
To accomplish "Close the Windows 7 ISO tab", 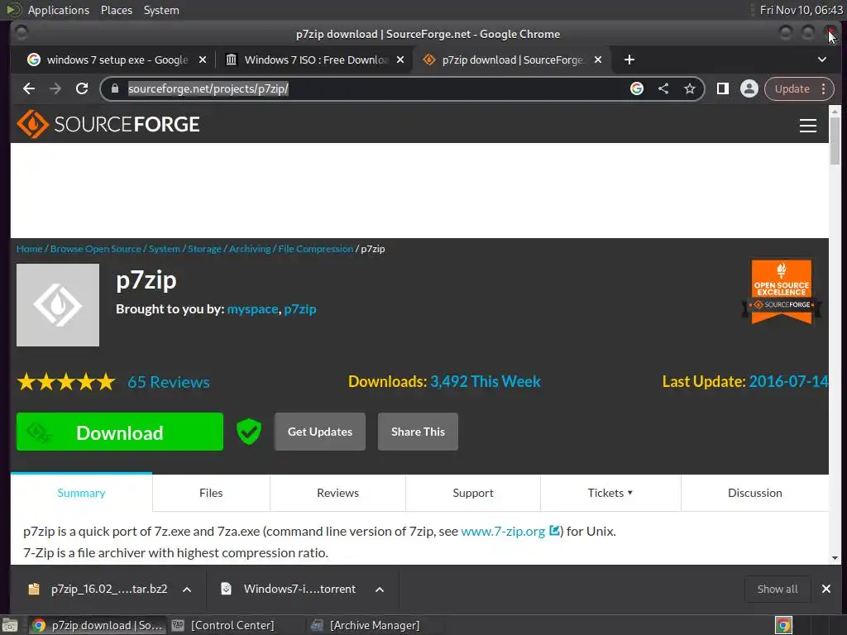I will click(x=400, y=60).
